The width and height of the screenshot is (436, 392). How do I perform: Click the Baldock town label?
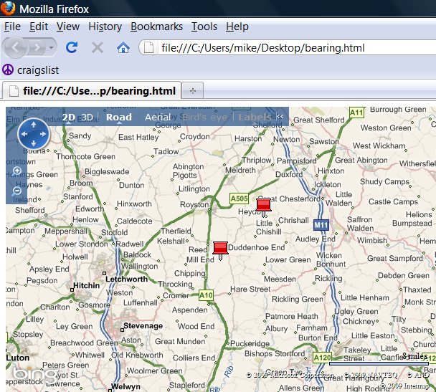tap(137, 254)
